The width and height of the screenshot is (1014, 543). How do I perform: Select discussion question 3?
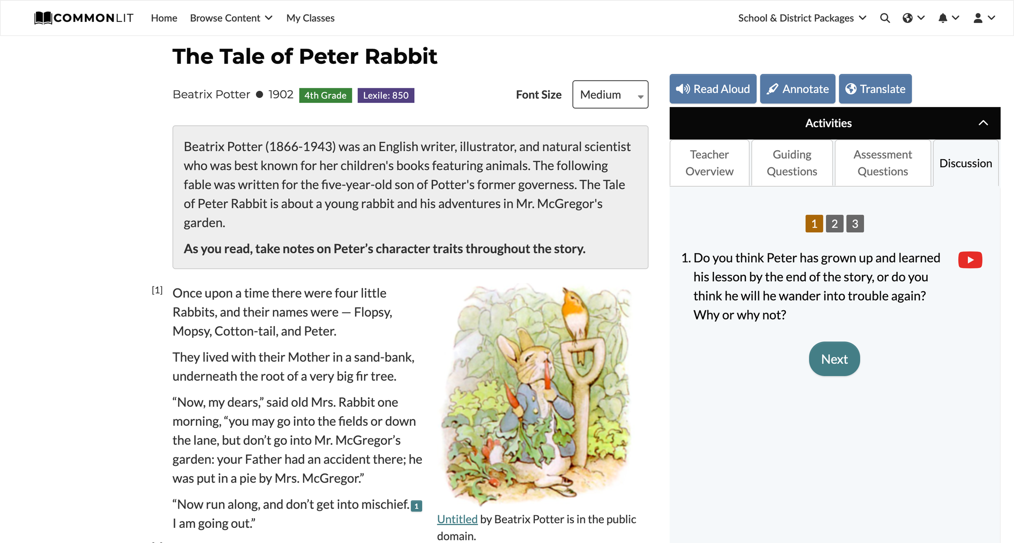tap(855, 224)
